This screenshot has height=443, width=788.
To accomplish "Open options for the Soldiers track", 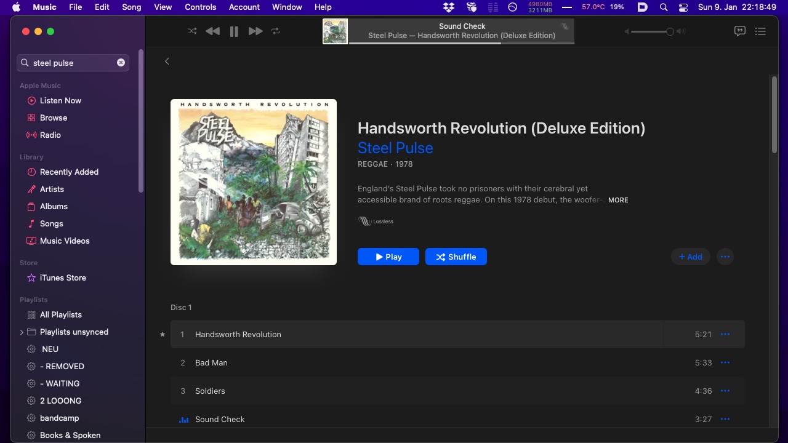I will [725, 391].
